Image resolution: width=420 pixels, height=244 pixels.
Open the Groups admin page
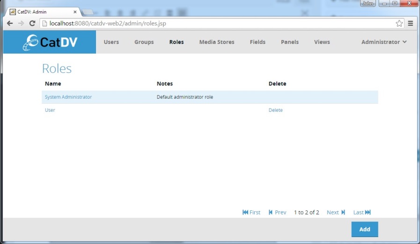point(144,42)
